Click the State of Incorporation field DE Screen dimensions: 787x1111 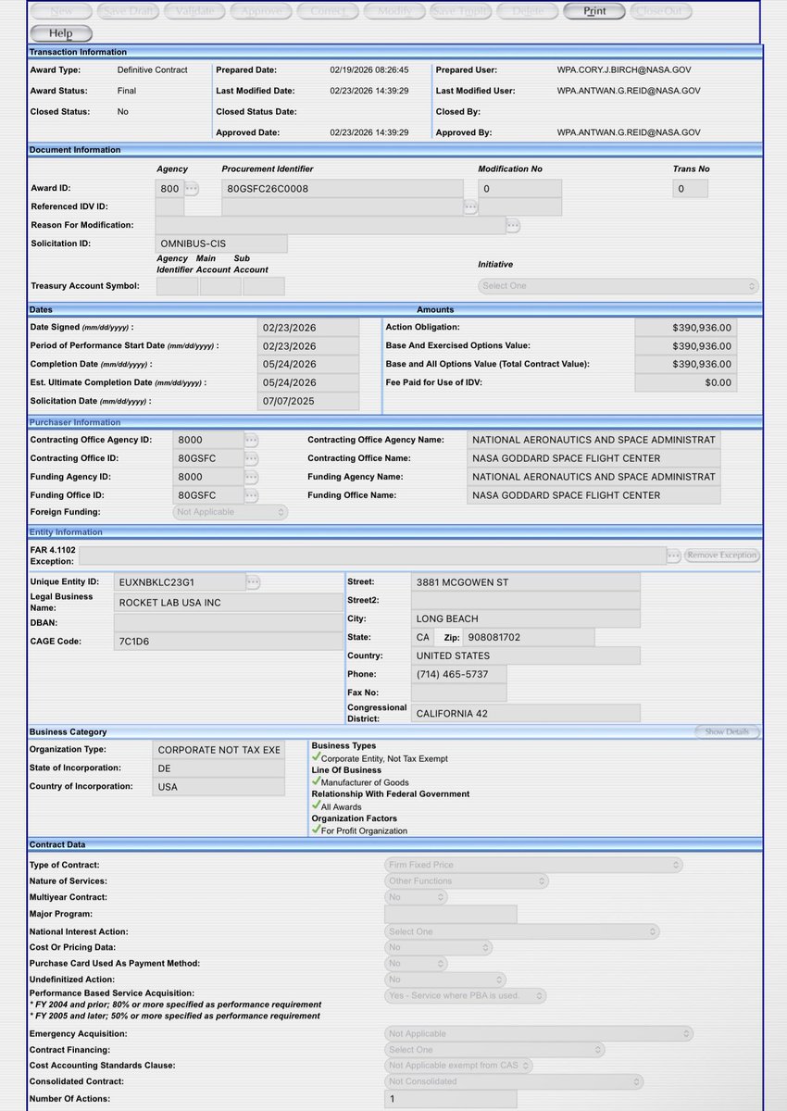[x=219, y=768]
